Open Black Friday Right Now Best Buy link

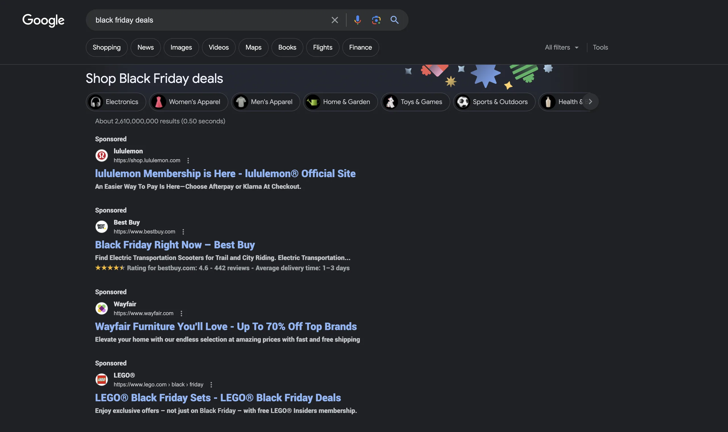[x=175, y=245]
